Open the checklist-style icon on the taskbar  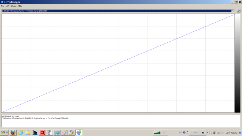[50, 133]
